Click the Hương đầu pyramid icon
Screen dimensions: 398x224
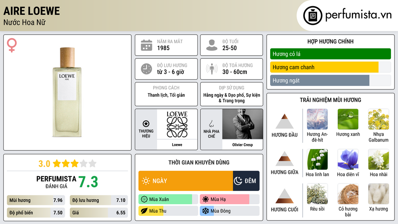tap(285, 121)
